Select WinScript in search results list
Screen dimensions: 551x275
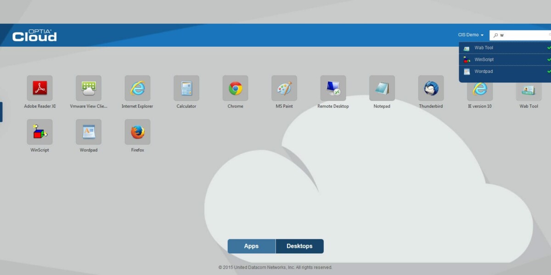coord(505,60)
